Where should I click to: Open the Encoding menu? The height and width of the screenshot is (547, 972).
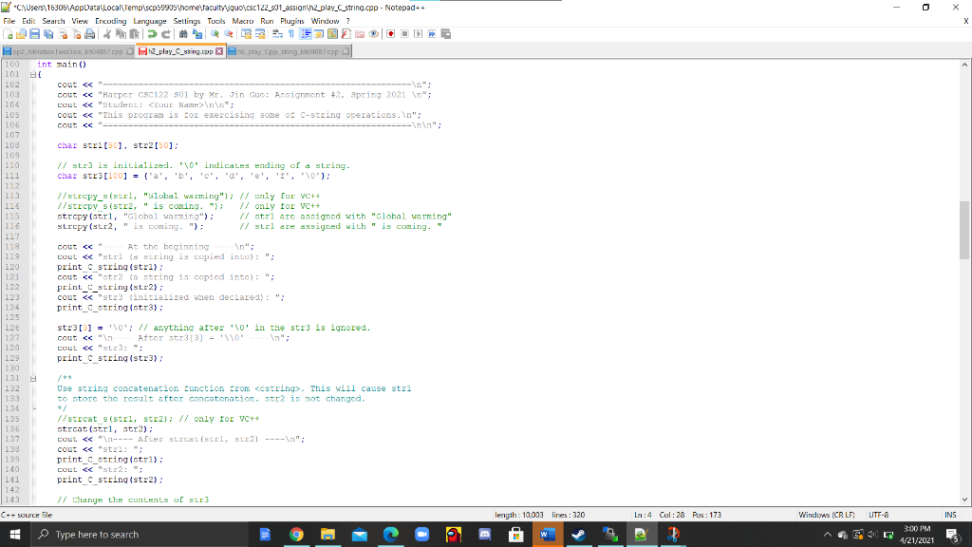(x=110, y=21)
